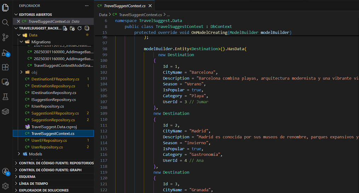
Task: Open DestinationRepository.cs file
Action: (53, 86)
